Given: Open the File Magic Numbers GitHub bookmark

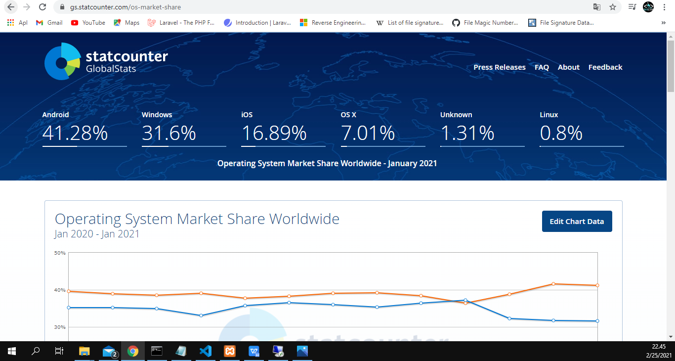Looking at the screenshot, I should 486,23.
